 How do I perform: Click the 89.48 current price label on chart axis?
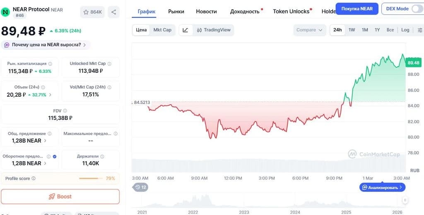click(414, 63)
